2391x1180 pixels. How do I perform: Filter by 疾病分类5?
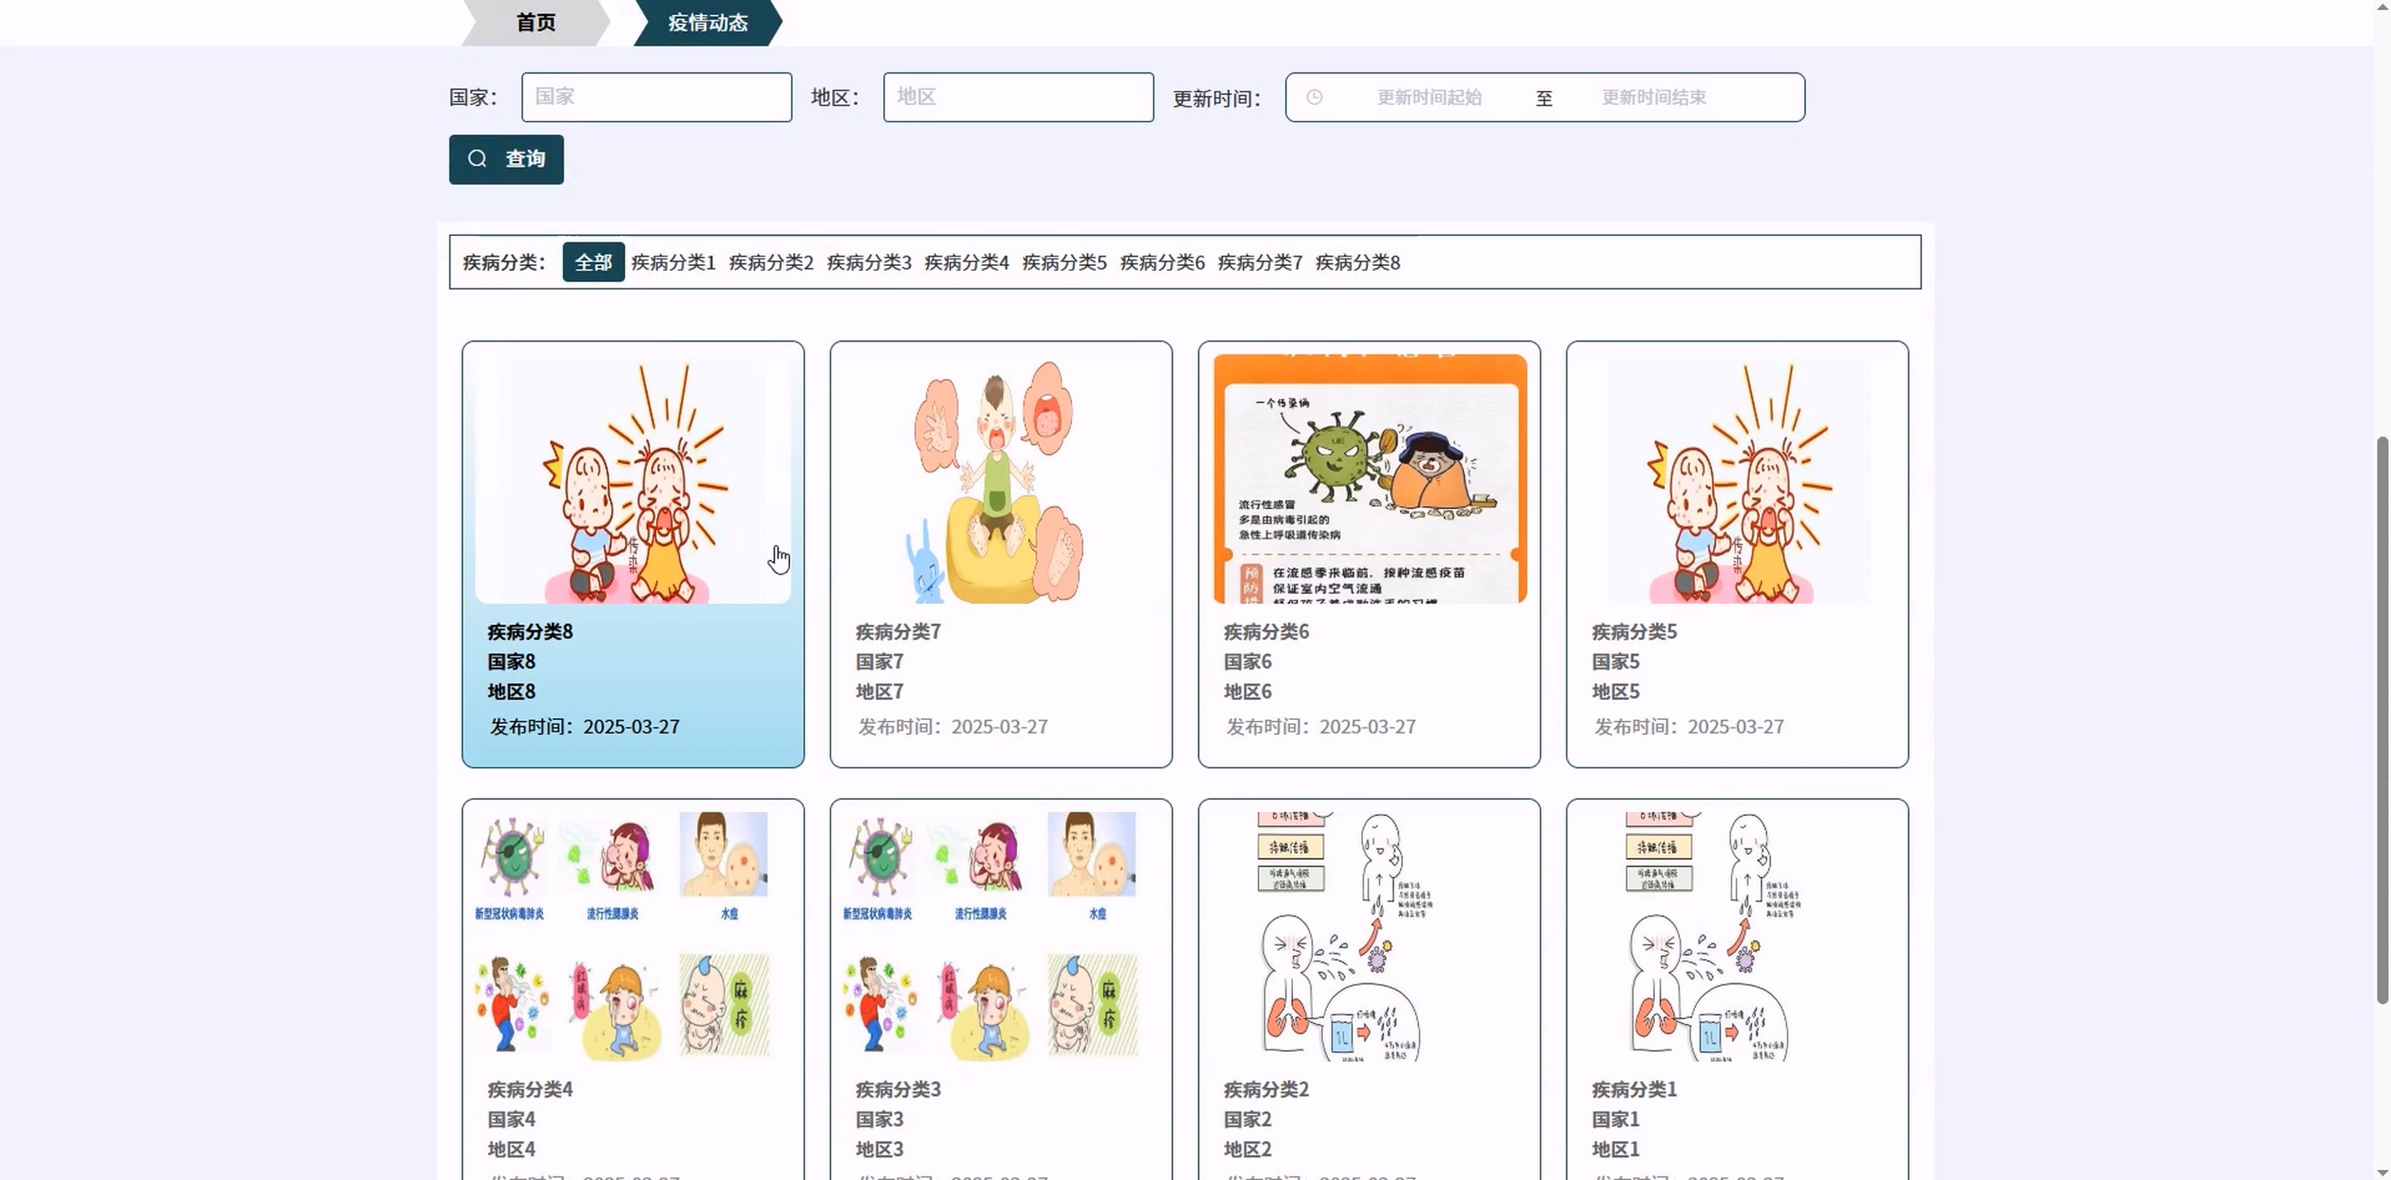click(x=1064, y=262)
